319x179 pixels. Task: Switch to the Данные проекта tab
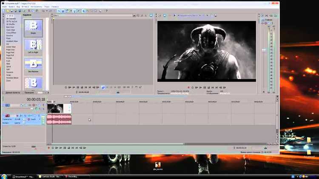click(x=13, y=93)
